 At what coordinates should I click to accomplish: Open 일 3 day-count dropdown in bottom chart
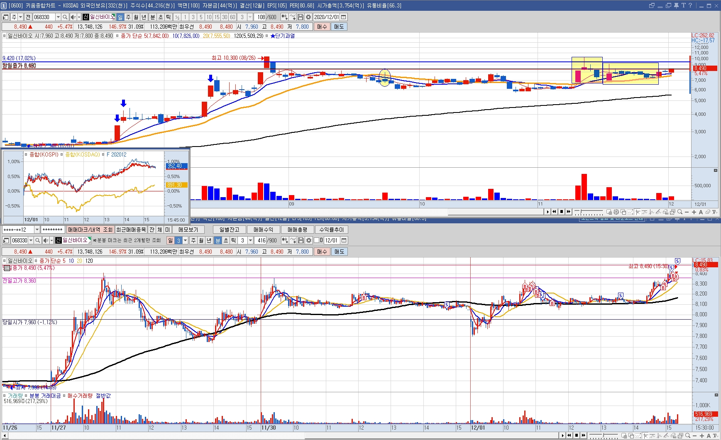[x=185, y=240]
